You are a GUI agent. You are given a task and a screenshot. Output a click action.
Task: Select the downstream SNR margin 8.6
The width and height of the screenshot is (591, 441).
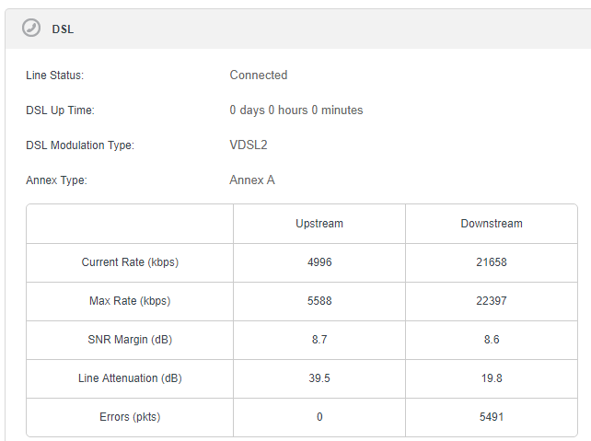tap(492, 340)
